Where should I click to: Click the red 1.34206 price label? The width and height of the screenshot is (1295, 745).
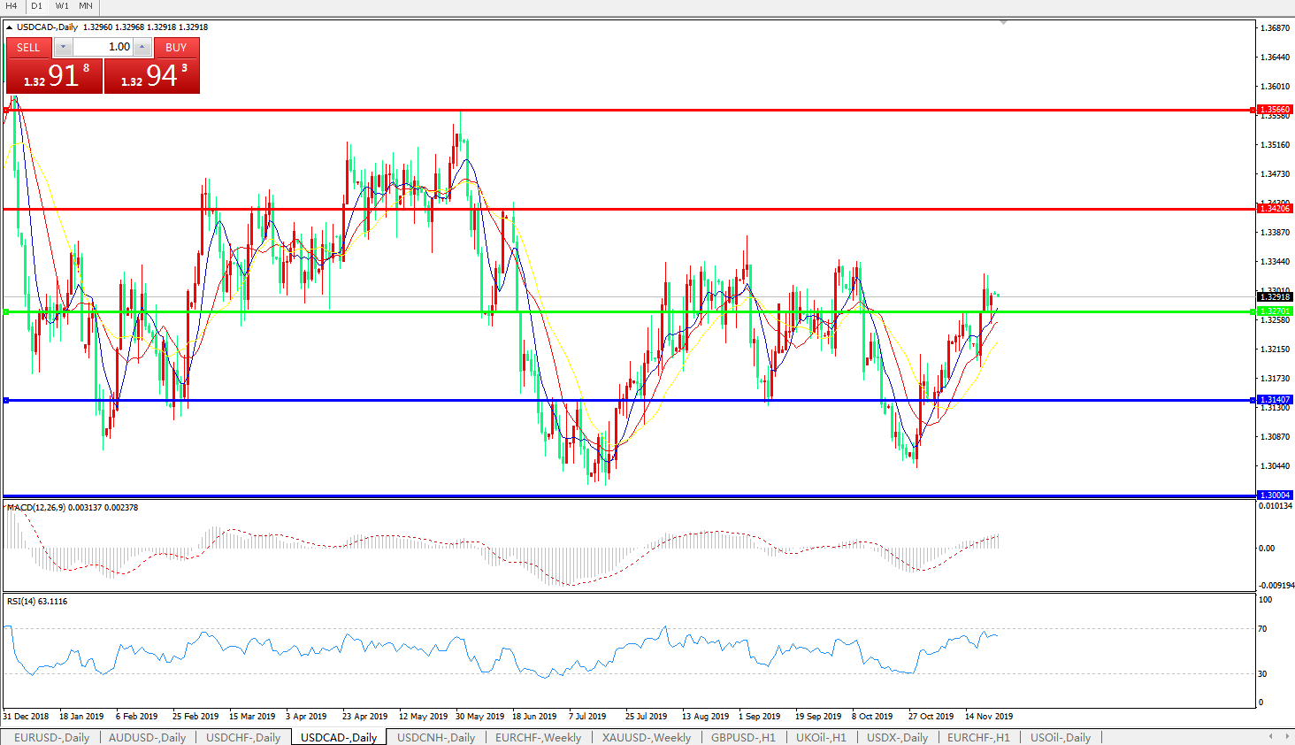(1275, 209)
